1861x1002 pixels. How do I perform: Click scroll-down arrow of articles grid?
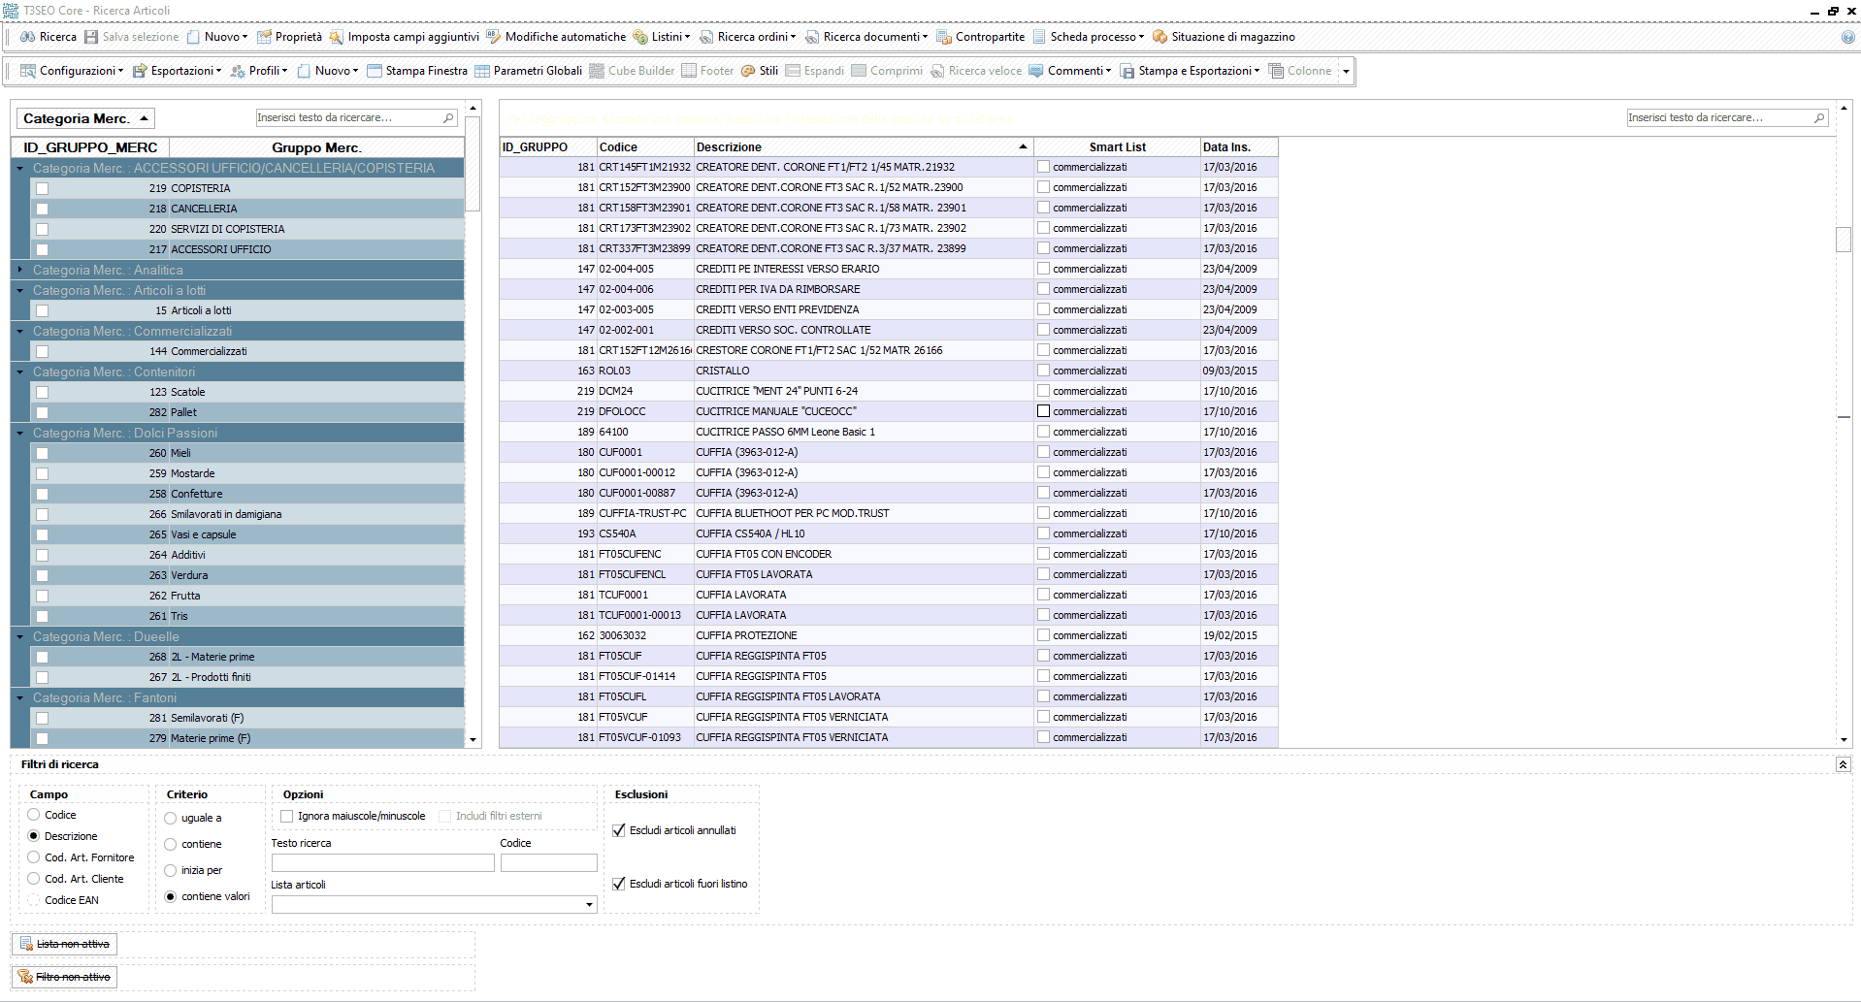pyautogui.click(x=1844, y=740)
